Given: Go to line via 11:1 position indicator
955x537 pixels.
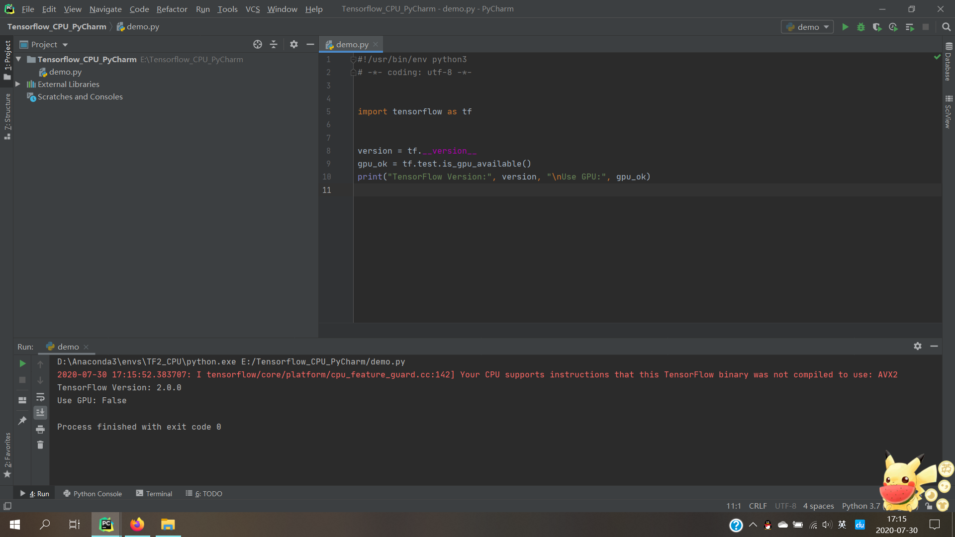Looking at the screenshot, I should (734, 506).
